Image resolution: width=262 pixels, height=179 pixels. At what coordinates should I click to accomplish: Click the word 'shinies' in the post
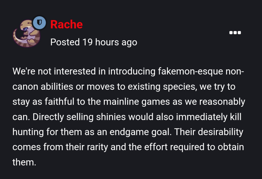point(111,117)
